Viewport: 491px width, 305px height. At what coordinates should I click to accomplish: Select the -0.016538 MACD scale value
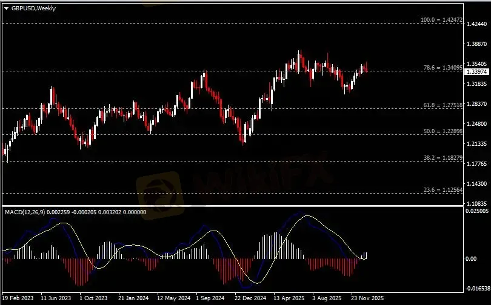click(476, 289)
